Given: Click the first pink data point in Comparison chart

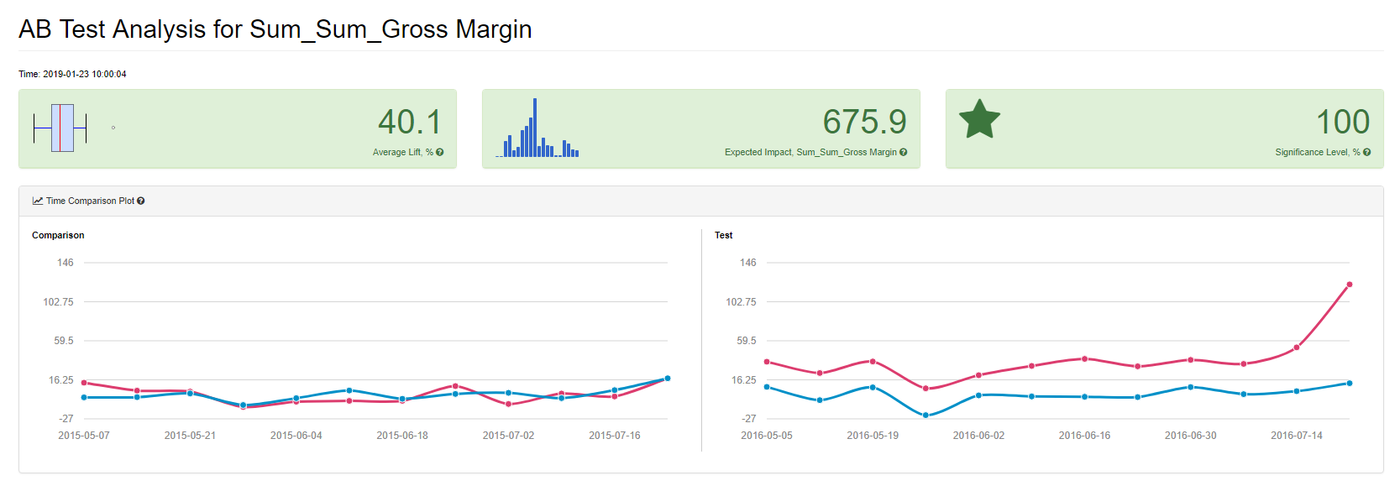Looking at the screenshot, I should [x=84, y=383].
